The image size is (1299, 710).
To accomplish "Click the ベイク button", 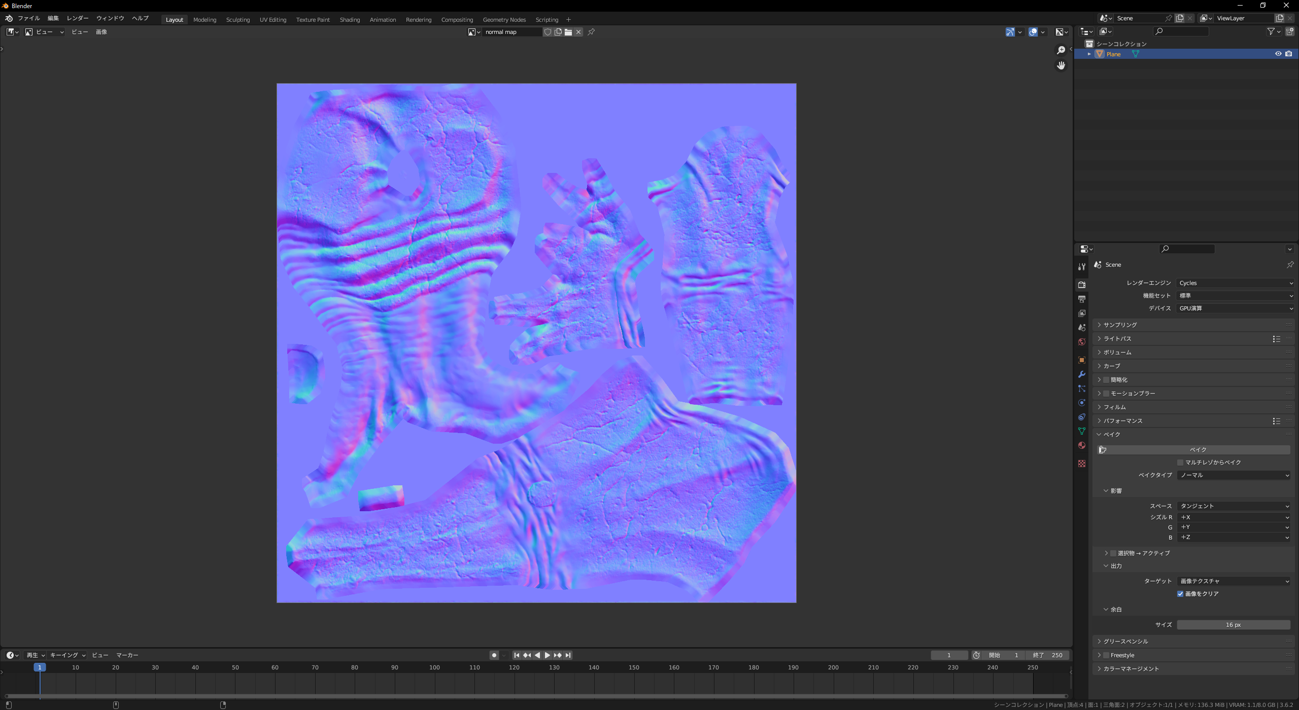I will [x=1198, y=450].
